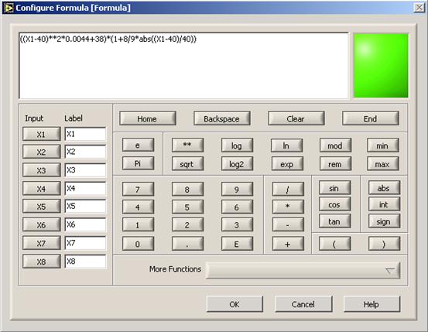Clear the formula with Clear button
Viewport: 428px width, 332px height.
[x=296, y=118]
